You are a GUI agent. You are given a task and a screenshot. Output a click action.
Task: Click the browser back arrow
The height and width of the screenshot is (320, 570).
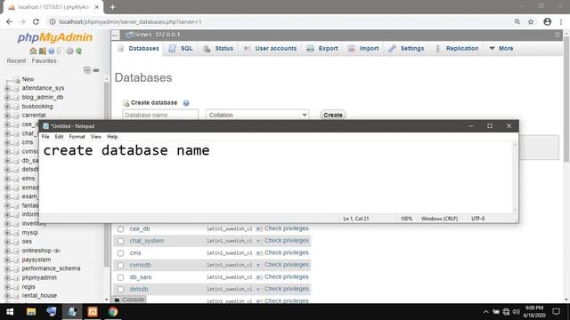[x=9, y=21]
